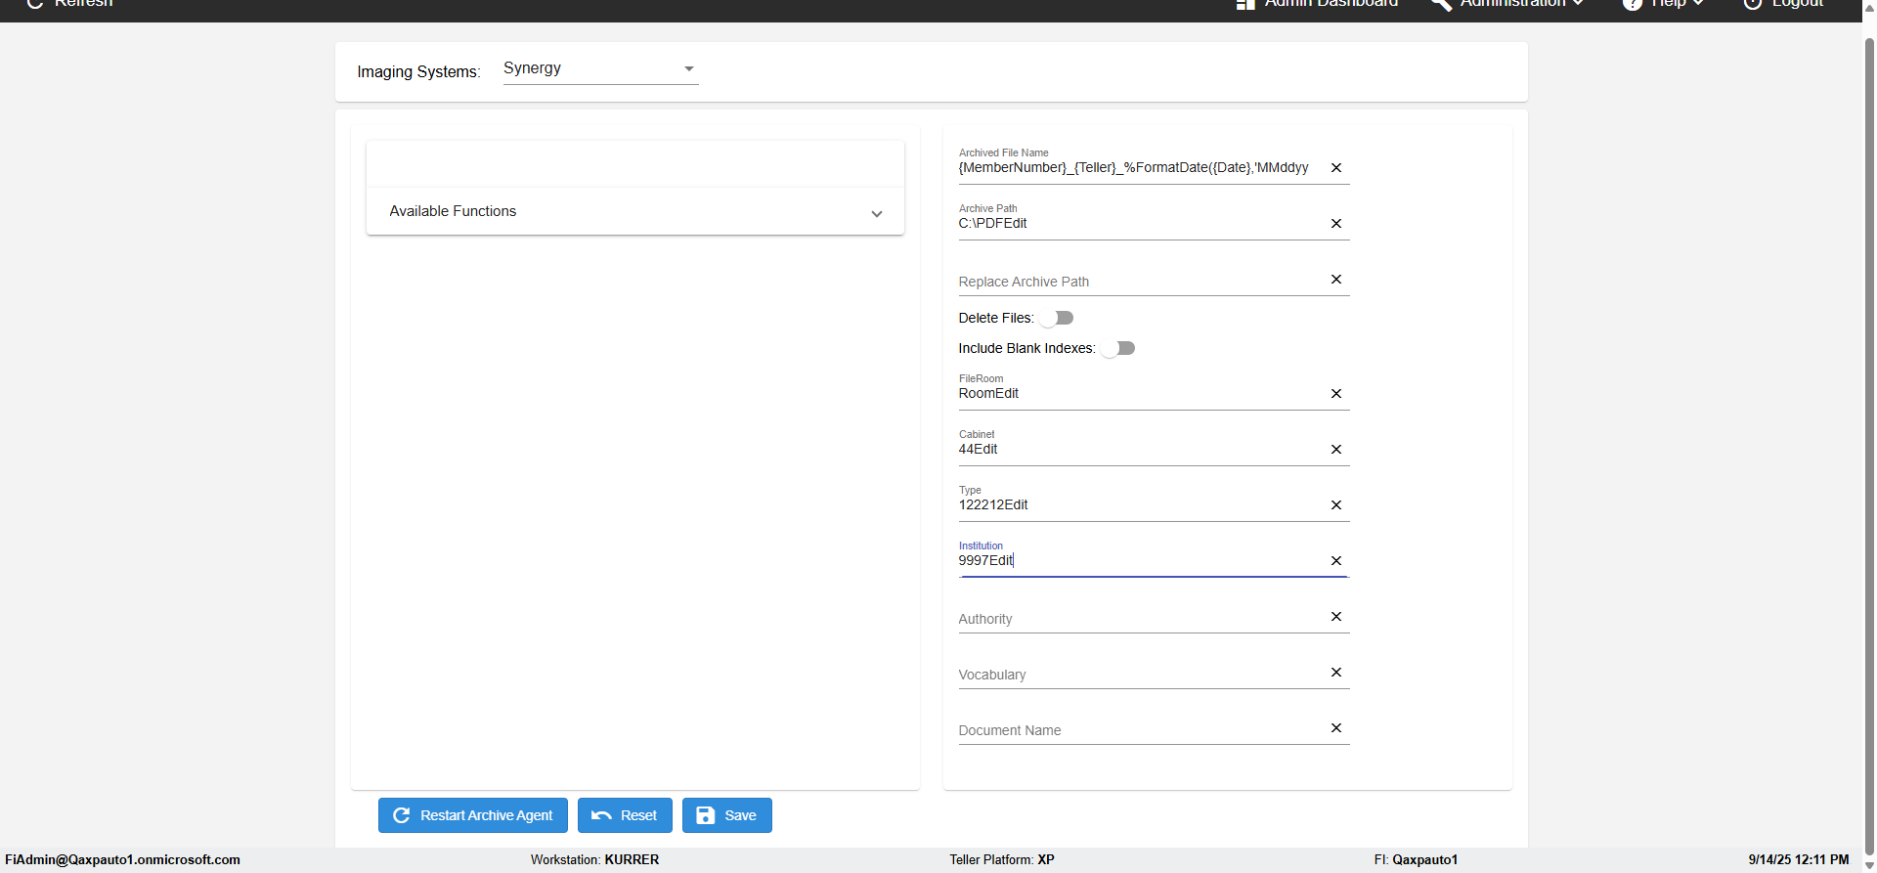Clear the FileRoom field value
The image size is (1877, 873).
coord(1335,394)
